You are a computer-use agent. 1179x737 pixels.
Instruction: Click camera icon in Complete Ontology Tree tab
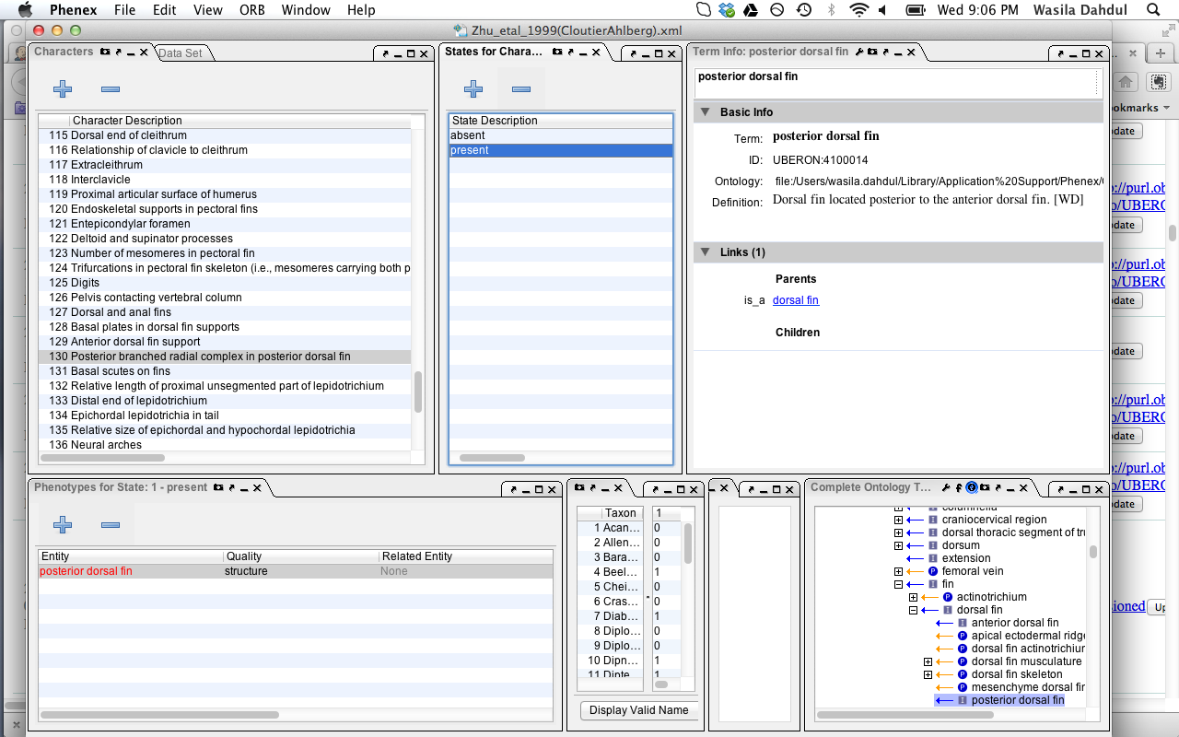pyautogui.click(x=985, y=487)
